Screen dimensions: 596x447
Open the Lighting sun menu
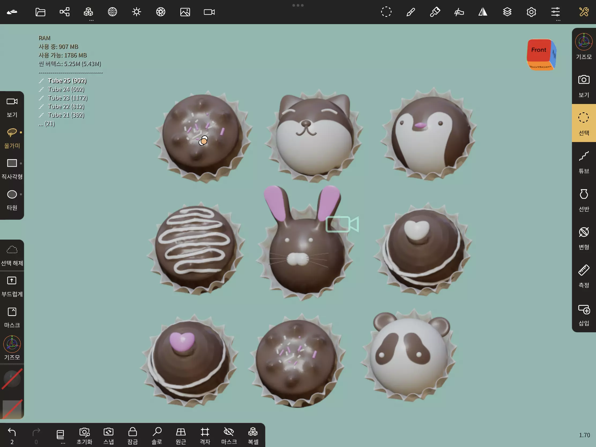tap(137, 12)
